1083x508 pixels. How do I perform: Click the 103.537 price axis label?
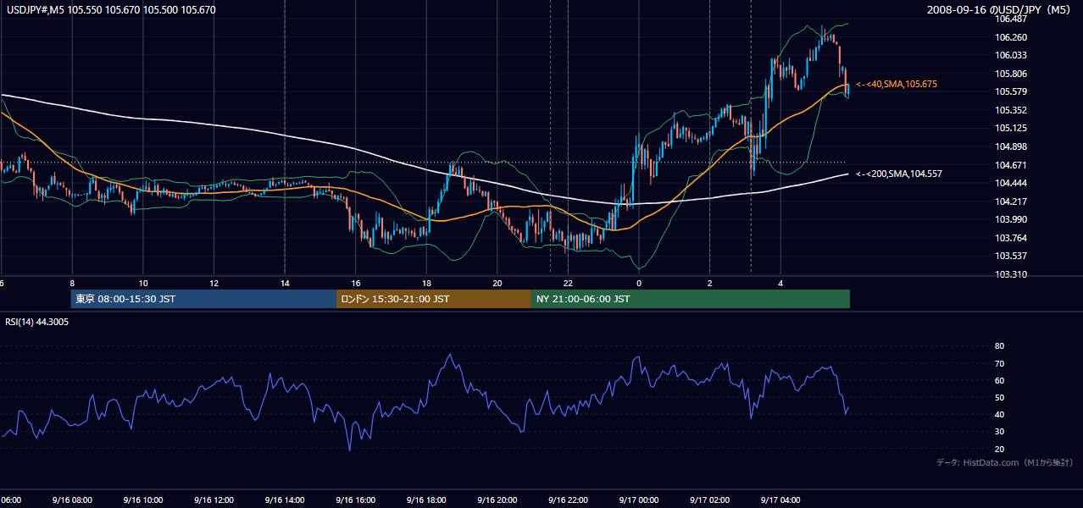click(x=1011, y=256)
